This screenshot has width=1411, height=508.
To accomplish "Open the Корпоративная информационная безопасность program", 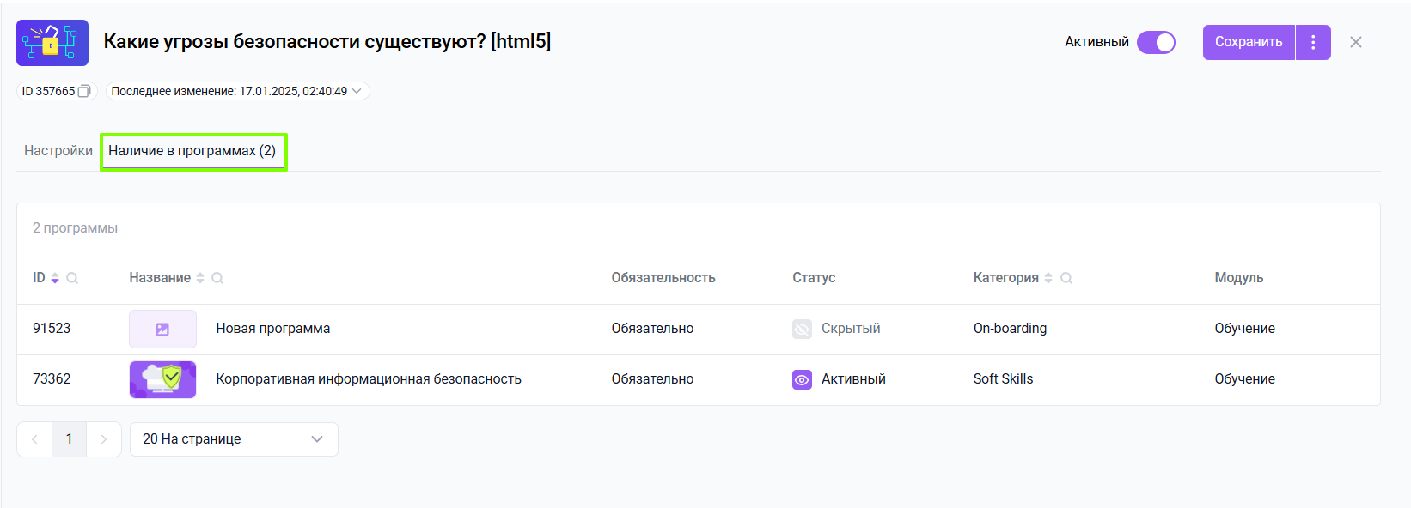I will [x=369, y=379].
